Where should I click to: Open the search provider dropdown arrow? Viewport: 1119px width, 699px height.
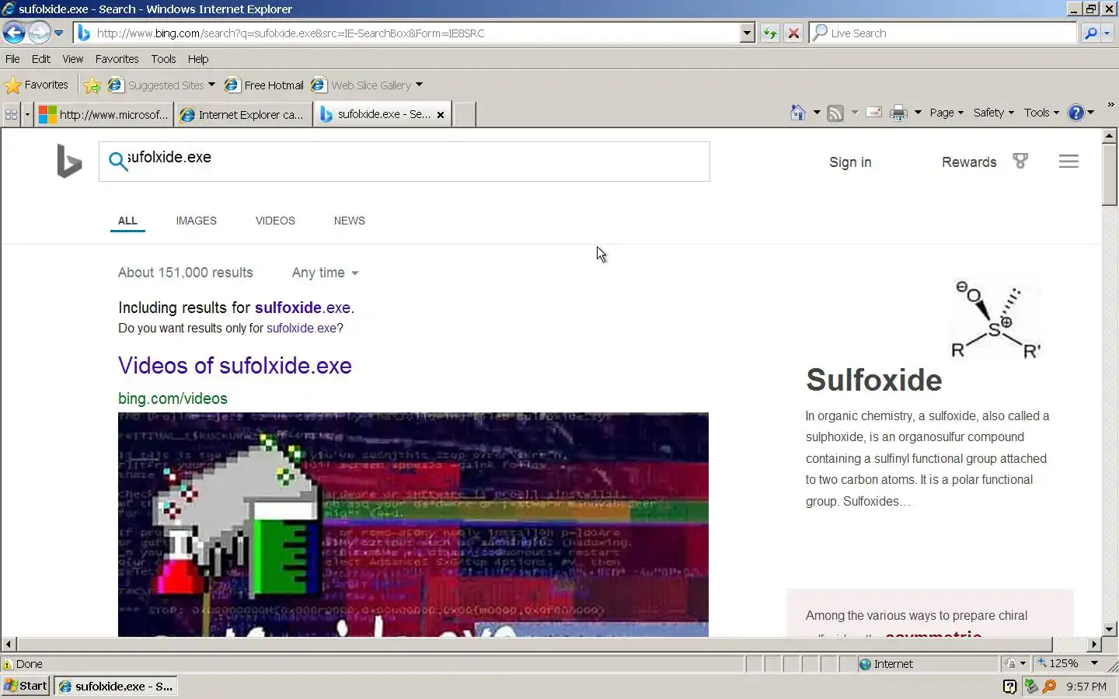tap(1107, 33)
